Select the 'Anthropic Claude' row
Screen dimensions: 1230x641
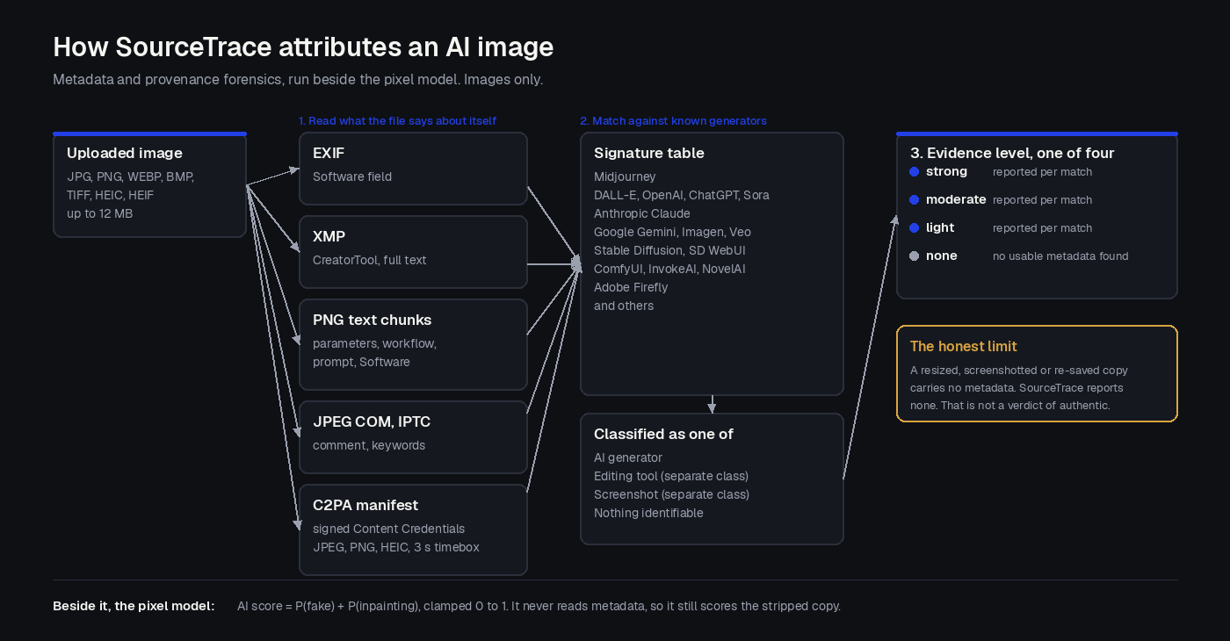tap(642, 213)
